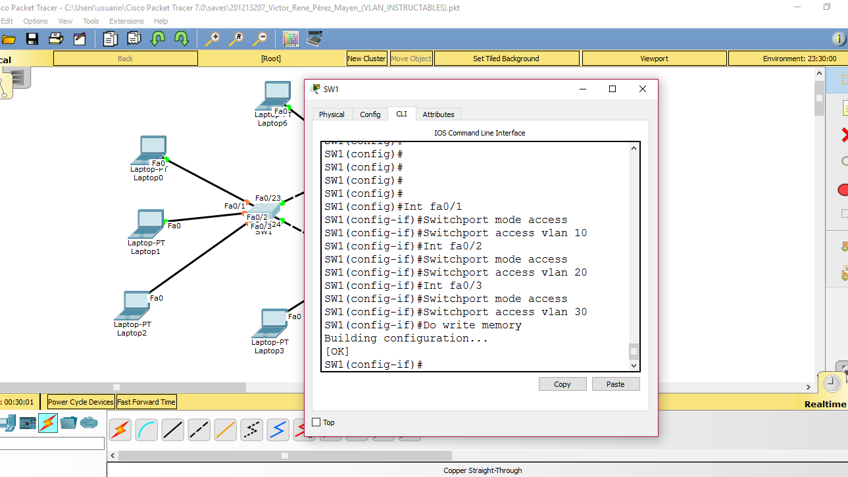Click the Viewport button
Viewport: 848px width, 477px height.
(x=654, y=59)
